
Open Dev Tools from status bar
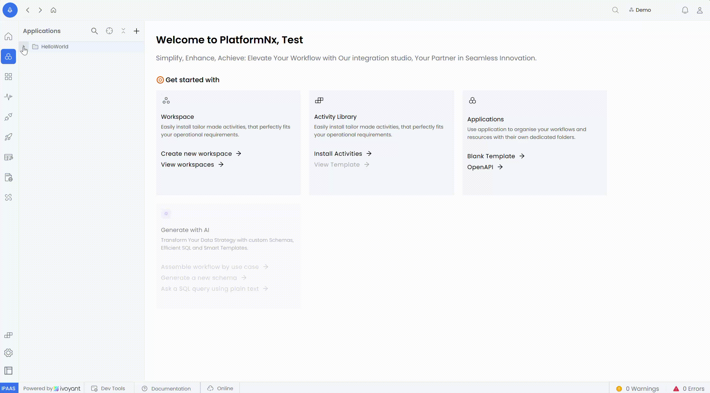(x=108, y=388)
